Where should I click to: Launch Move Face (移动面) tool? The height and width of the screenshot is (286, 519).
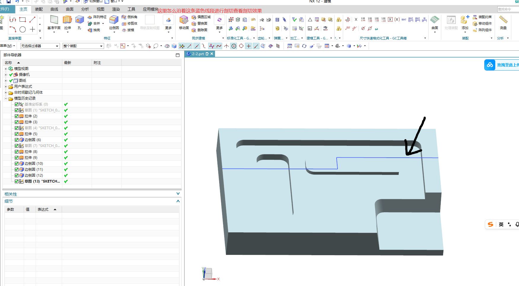coord(184,23)
